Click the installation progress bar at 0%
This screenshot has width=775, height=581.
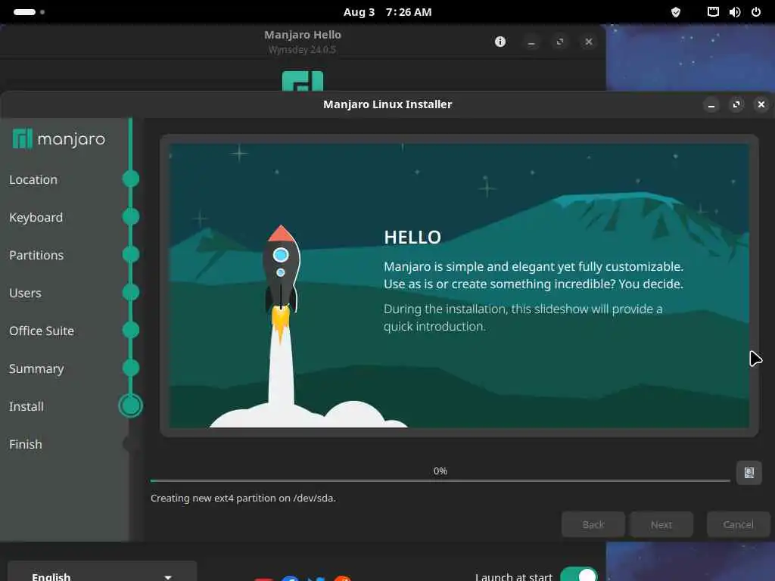(x=440, y=480)
